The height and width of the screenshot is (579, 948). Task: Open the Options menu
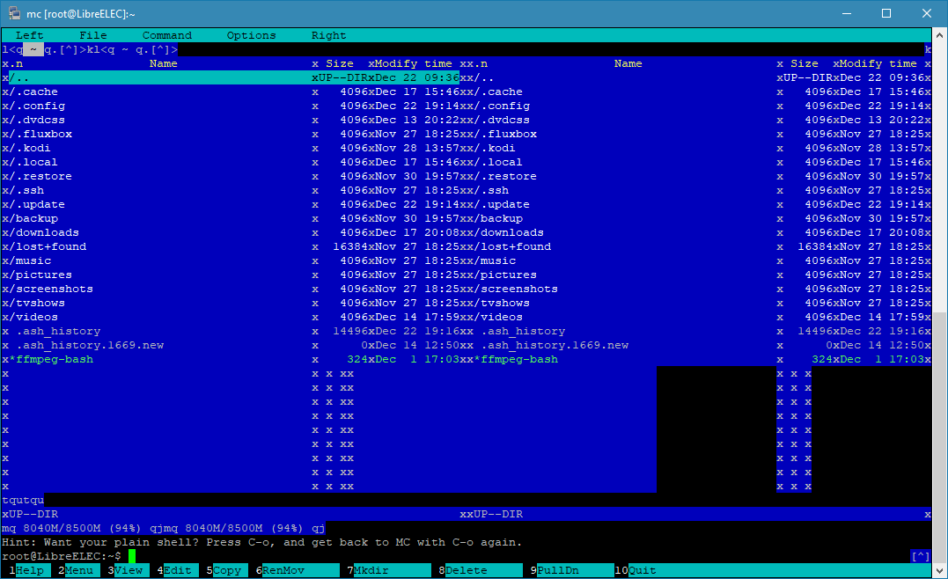click(251, 35)
